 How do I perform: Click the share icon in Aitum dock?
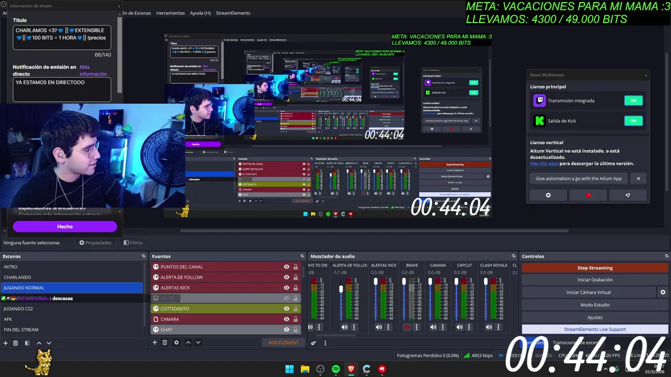(x=628, y=195)
